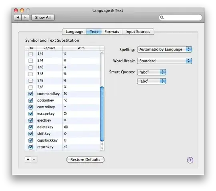Click the blue scrollbar thumb in substitution list

102,114
